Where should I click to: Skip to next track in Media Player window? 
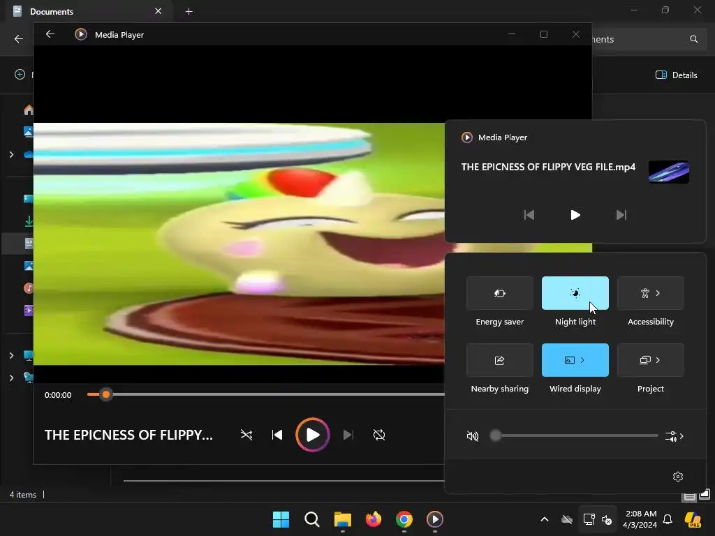click(x=348, y=435)
